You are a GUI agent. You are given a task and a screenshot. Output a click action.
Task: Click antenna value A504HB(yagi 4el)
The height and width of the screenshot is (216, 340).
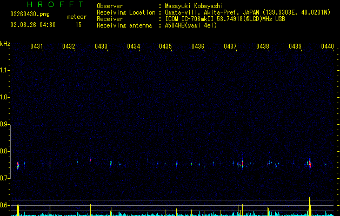191,25
